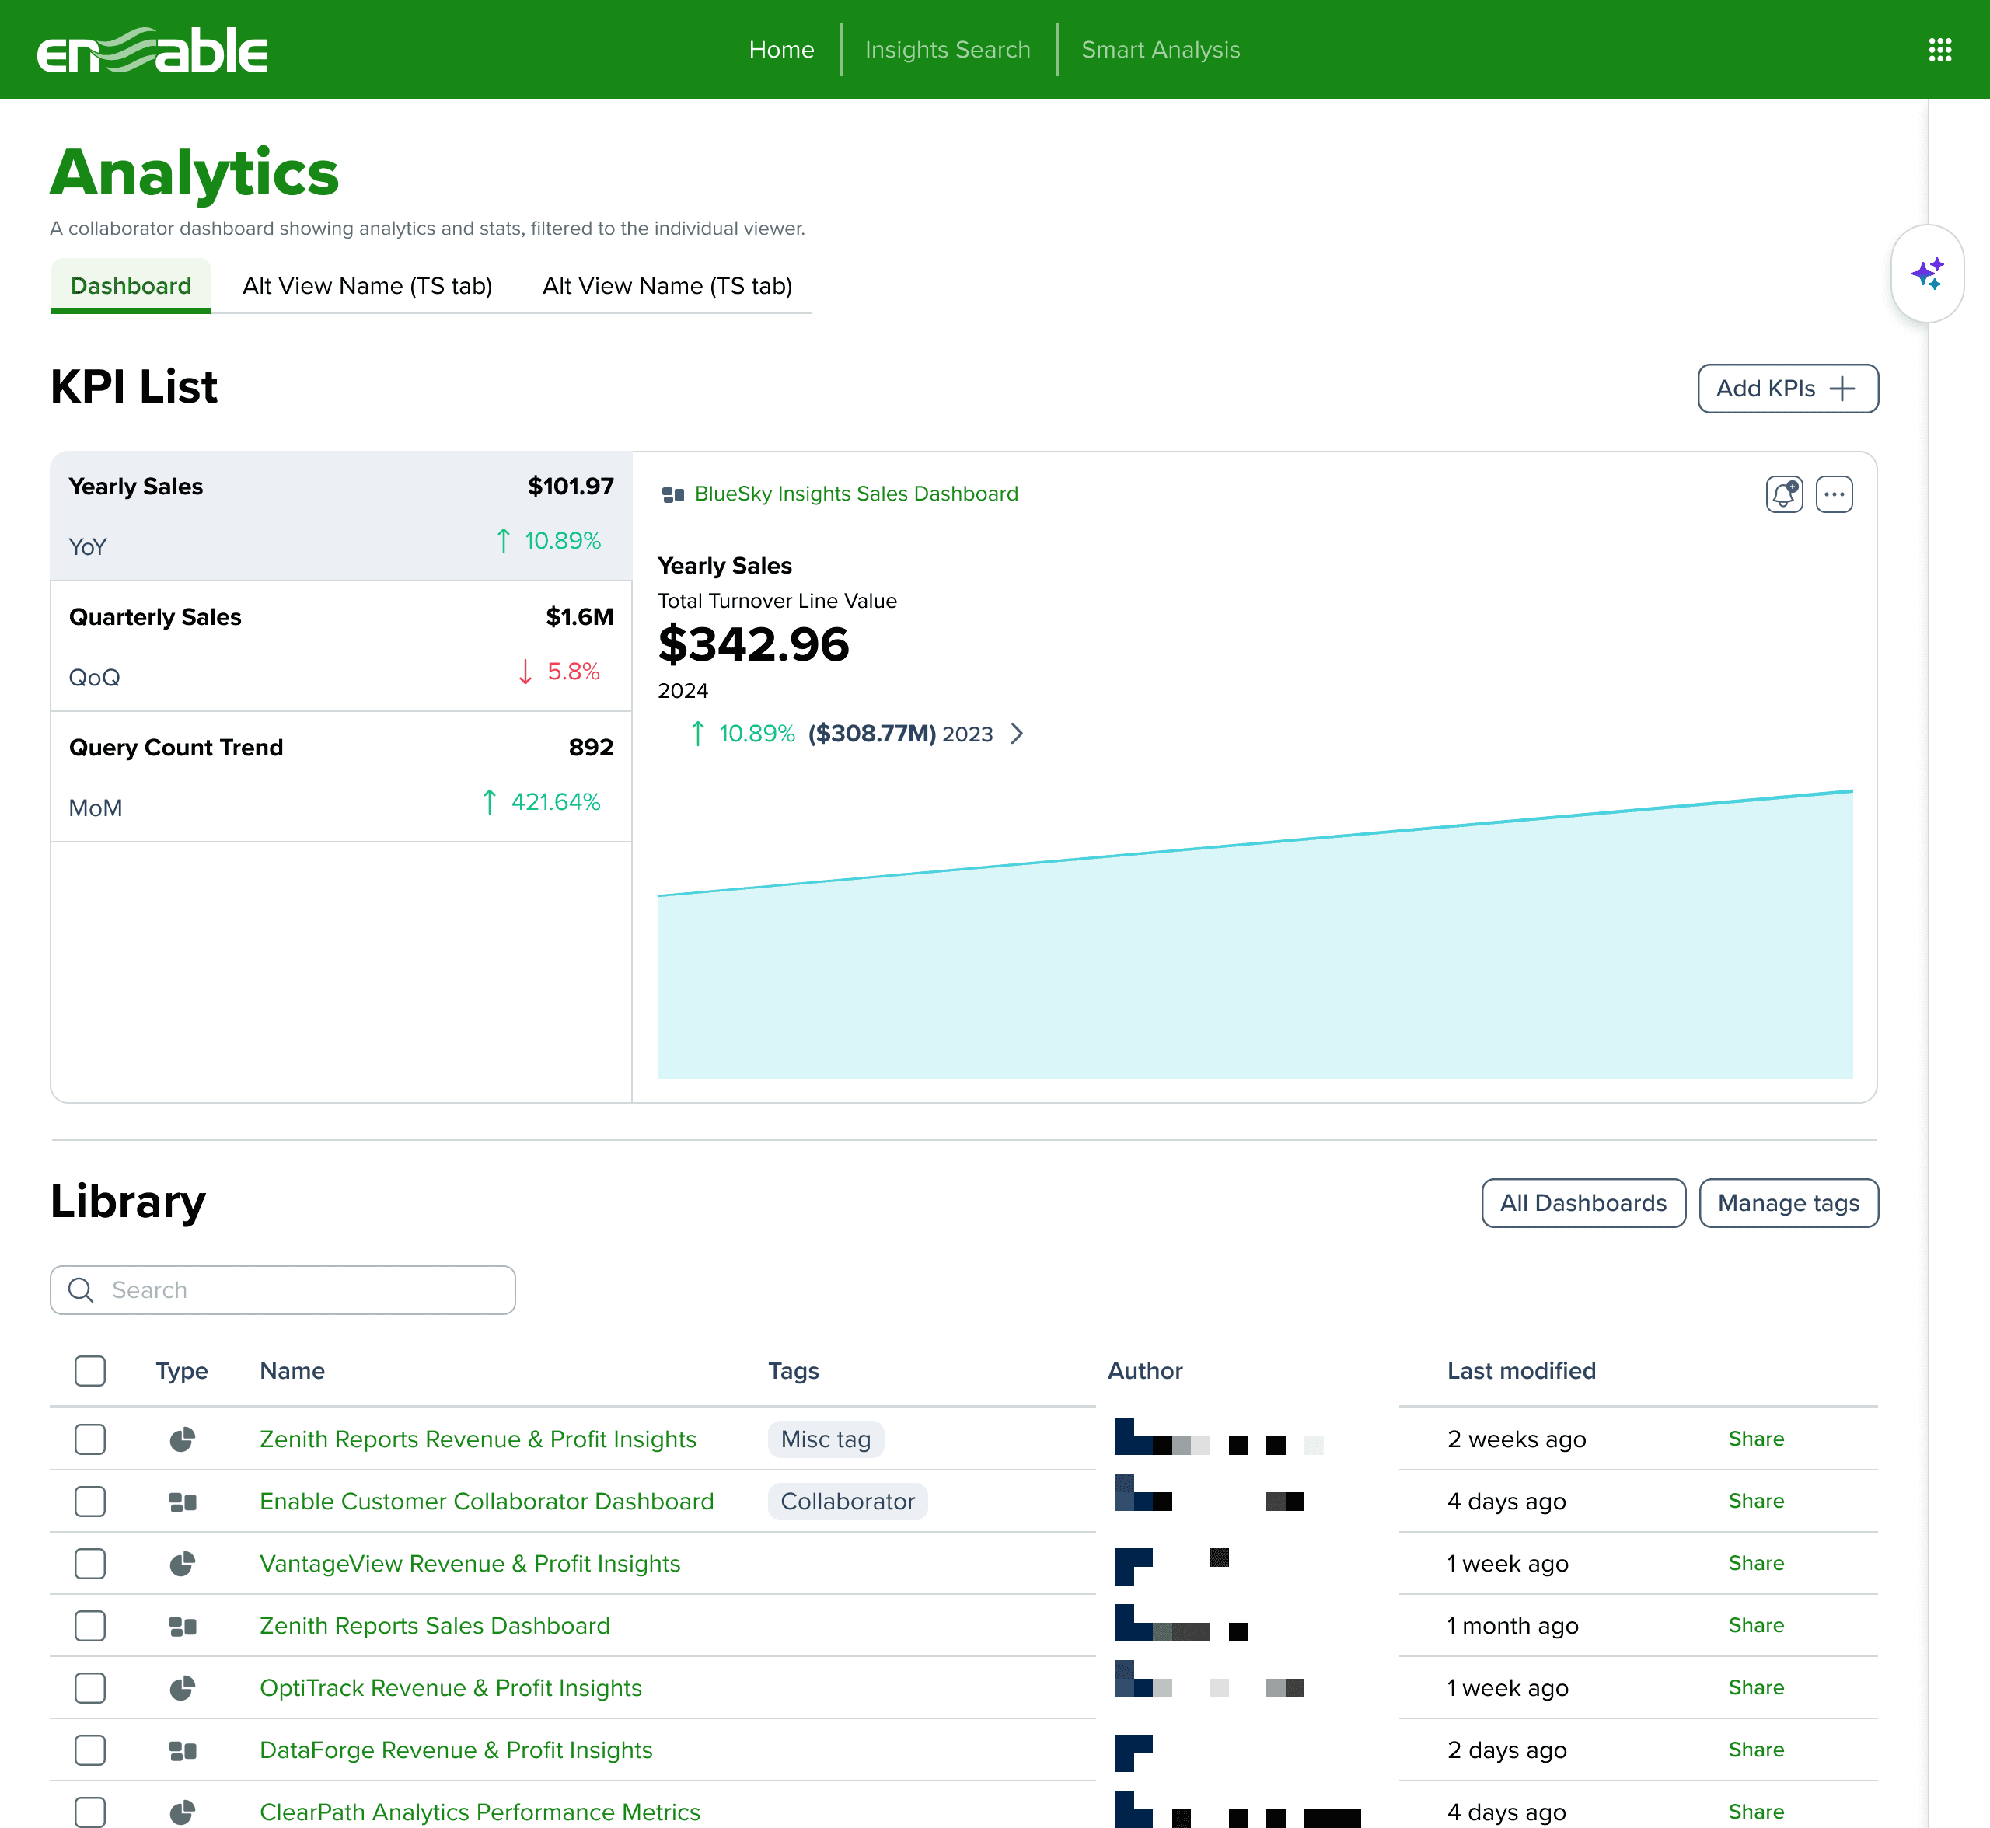Select the Query Count Trend KPI card
The height and width of the screenshot is (1828, 1990).
point(341,776)
